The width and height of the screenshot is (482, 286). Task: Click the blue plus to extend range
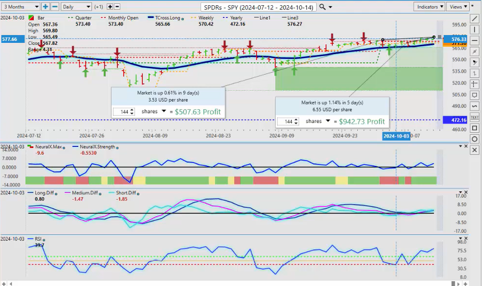pyautogui.click(x=45, y=6)
